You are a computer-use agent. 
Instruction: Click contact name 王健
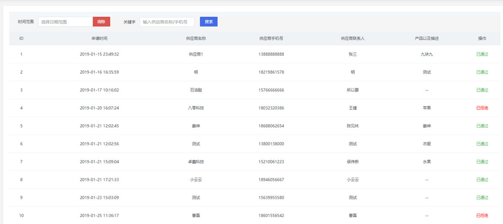point(353,108)
